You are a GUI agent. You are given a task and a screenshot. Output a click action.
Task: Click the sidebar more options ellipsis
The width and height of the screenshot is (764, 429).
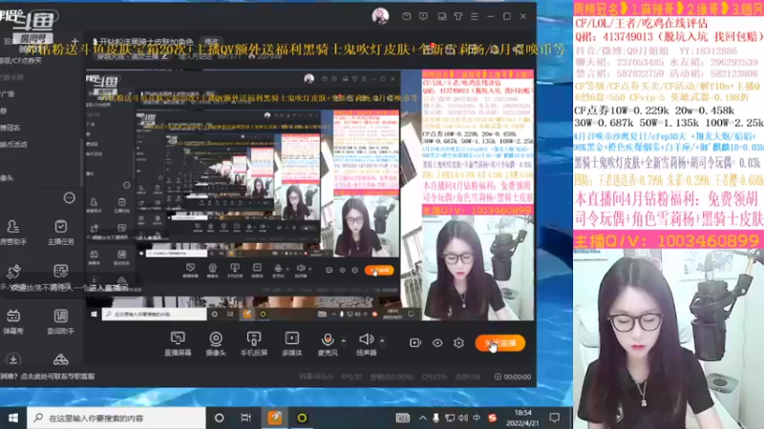point(69,198)
